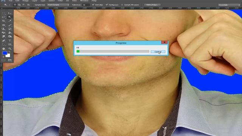Open the Sample Size dropdown
Image resolution: width=242 pixels, height=136 pixels.
coord(58,5)
